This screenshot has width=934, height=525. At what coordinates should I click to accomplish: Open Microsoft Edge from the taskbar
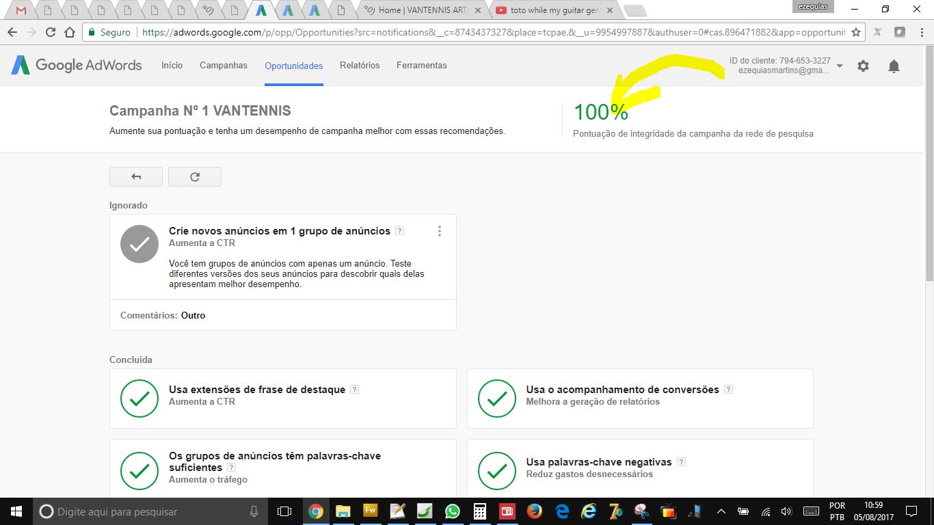(562, 511)
